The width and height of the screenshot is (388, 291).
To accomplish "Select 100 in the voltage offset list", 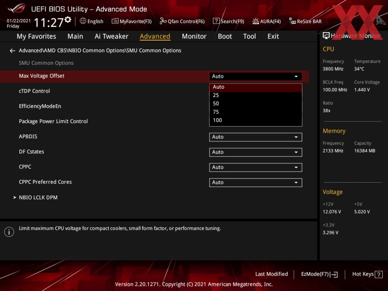I will point(255,120).
